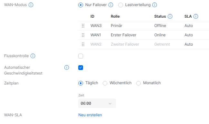Image resolution: width=209 pixels, height=124 pixels.
Task: Show info tooltip for Nur Failover
Action: point(111,5)
